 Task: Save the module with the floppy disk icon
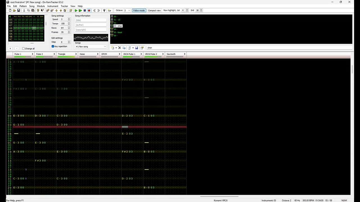(19, 10)
